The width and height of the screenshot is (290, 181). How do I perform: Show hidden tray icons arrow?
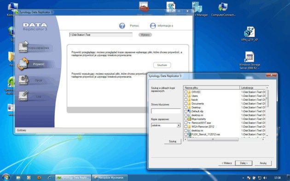243,178
